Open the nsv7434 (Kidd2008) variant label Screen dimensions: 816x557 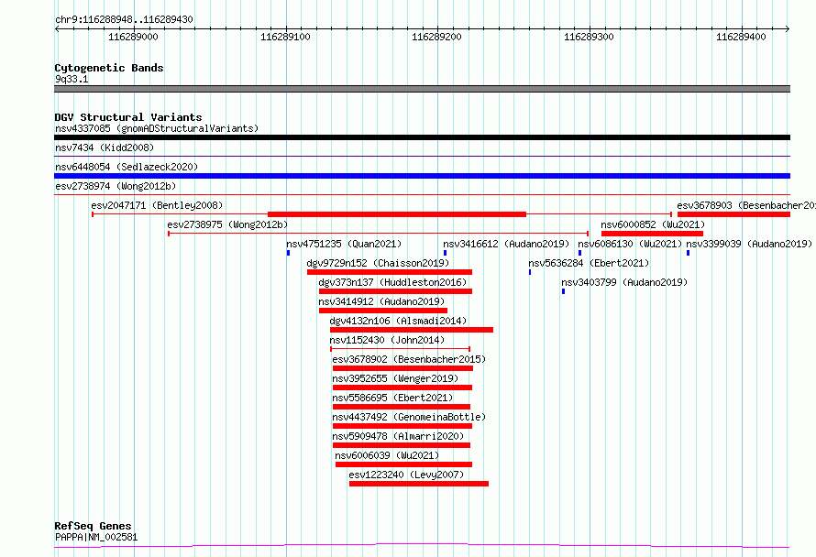105,147
